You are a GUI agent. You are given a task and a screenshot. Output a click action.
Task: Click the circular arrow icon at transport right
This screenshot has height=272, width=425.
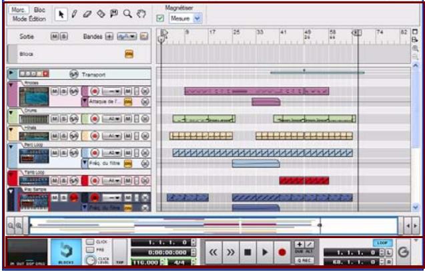(403, 252)
